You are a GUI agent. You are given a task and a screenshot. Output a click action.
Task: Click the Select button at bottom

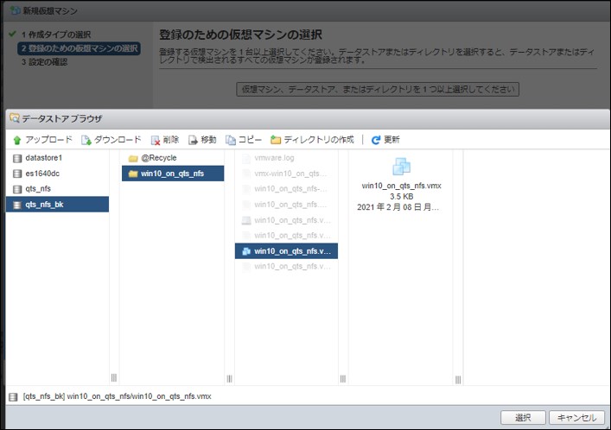click(x=523, y=418)
